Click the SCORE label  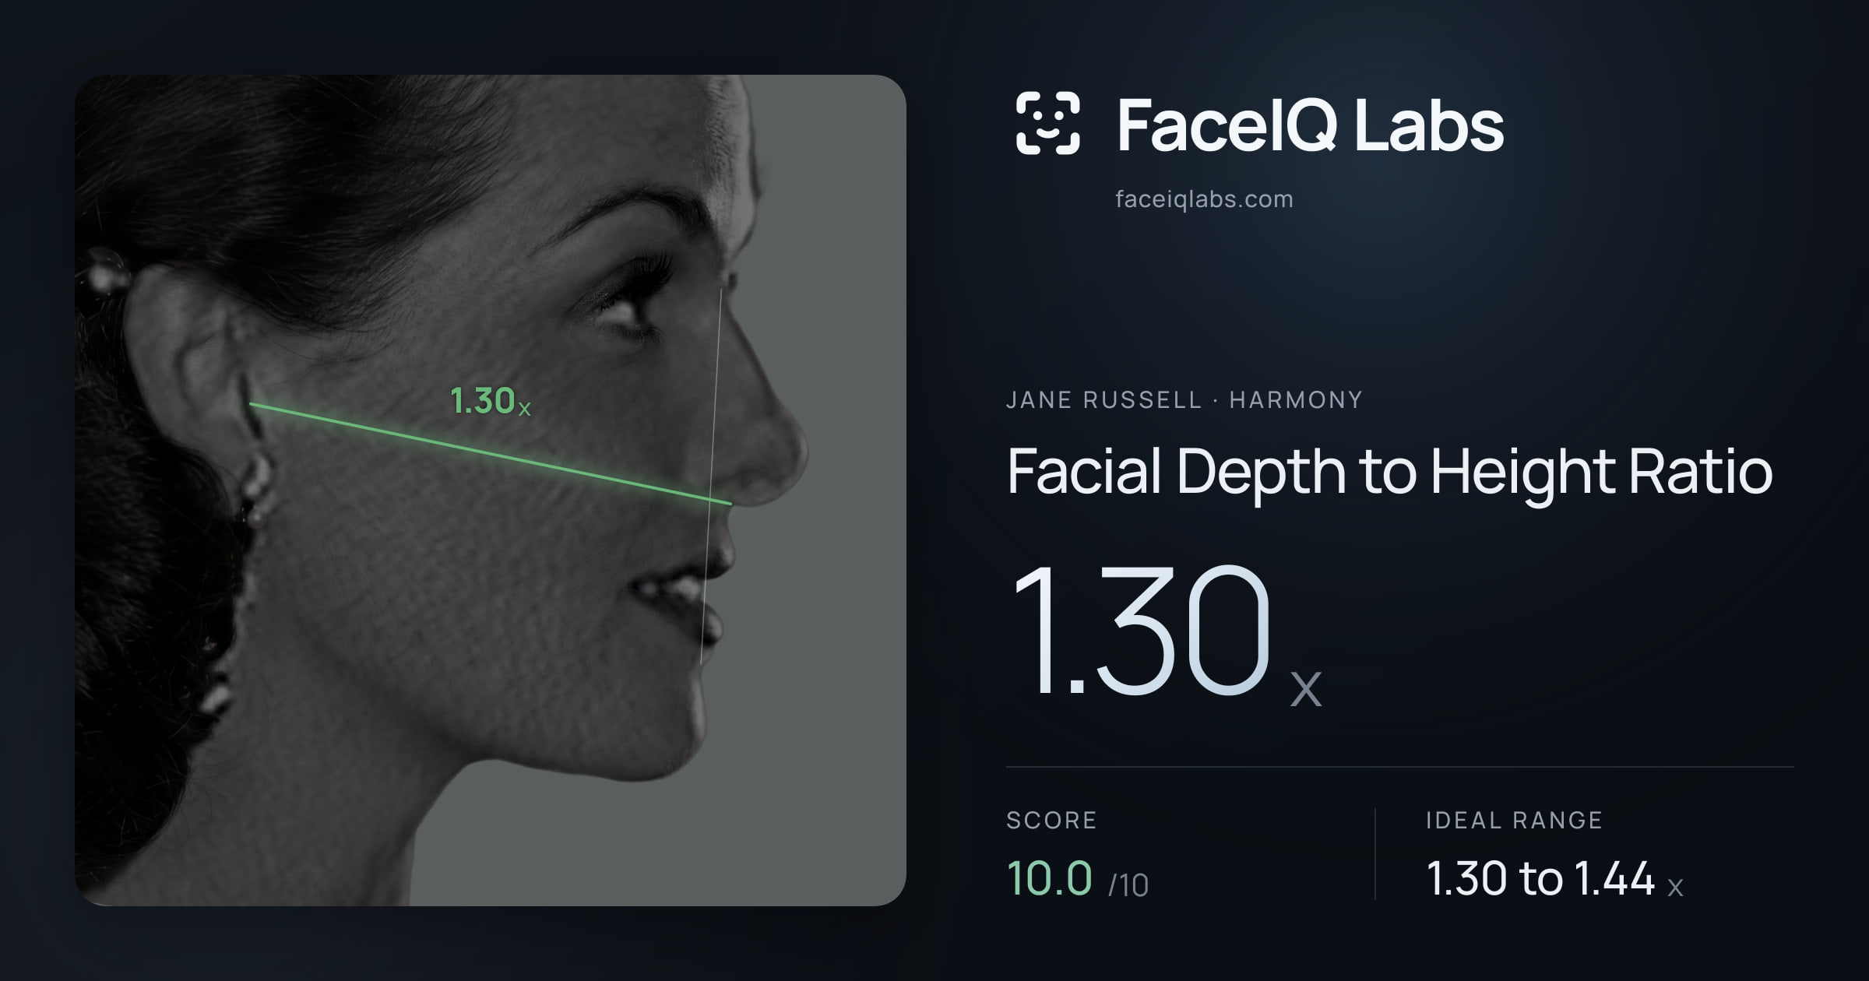[x=1051, y=820]
